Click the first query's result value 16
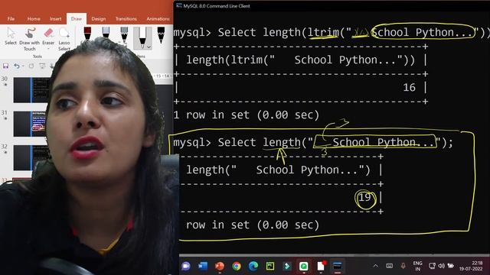The width and height of the screenshot is (490, 275). pyautogui.click(x=409, y=88)
